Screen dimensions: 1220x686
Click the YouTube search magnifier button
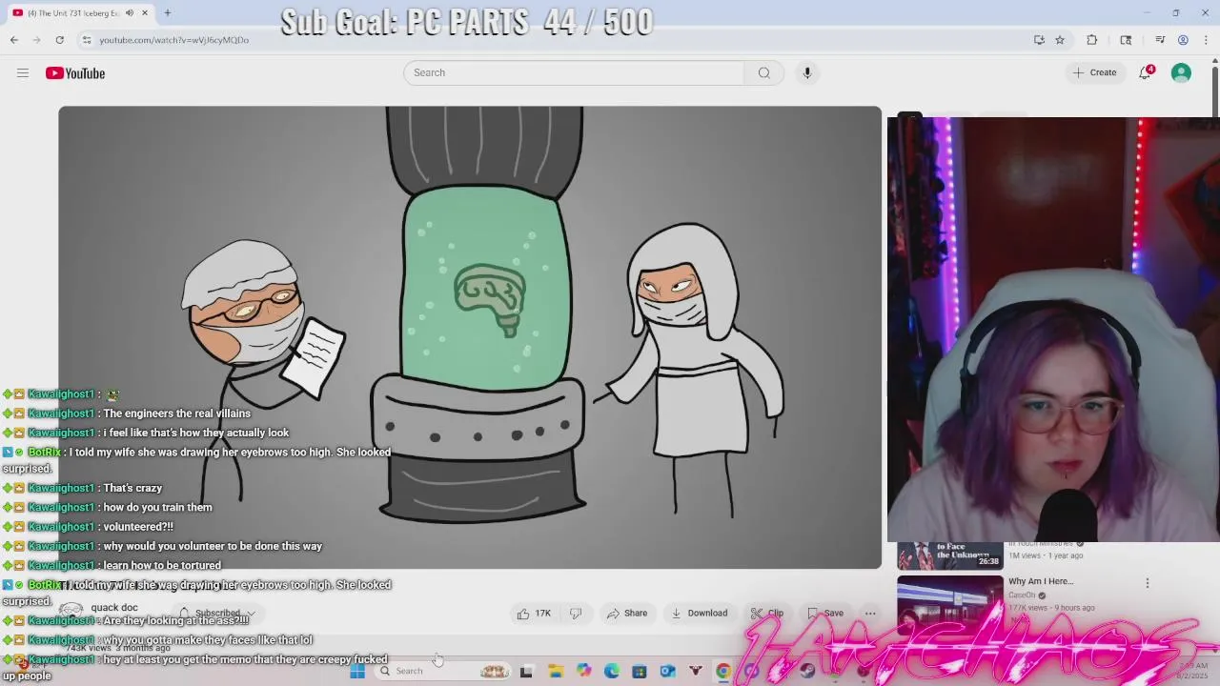764,72
